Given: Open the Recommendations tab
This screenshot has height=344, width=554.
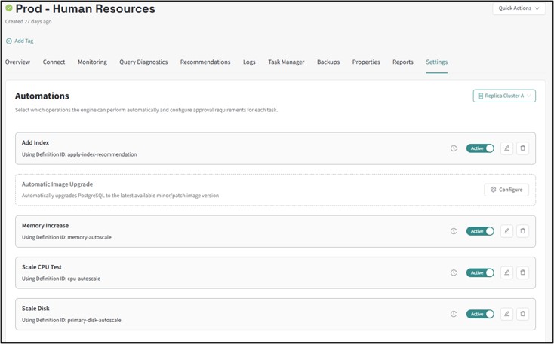Looking at the screenshot, I should [205, 62].
